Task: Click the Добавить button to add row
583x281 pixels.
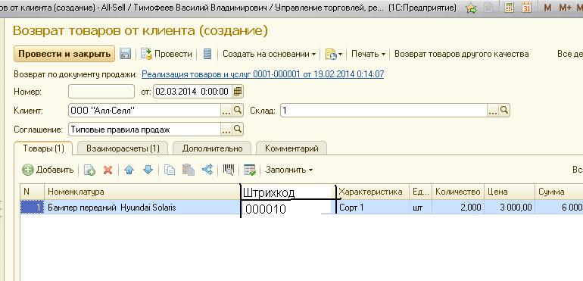Action: point(48,170)
